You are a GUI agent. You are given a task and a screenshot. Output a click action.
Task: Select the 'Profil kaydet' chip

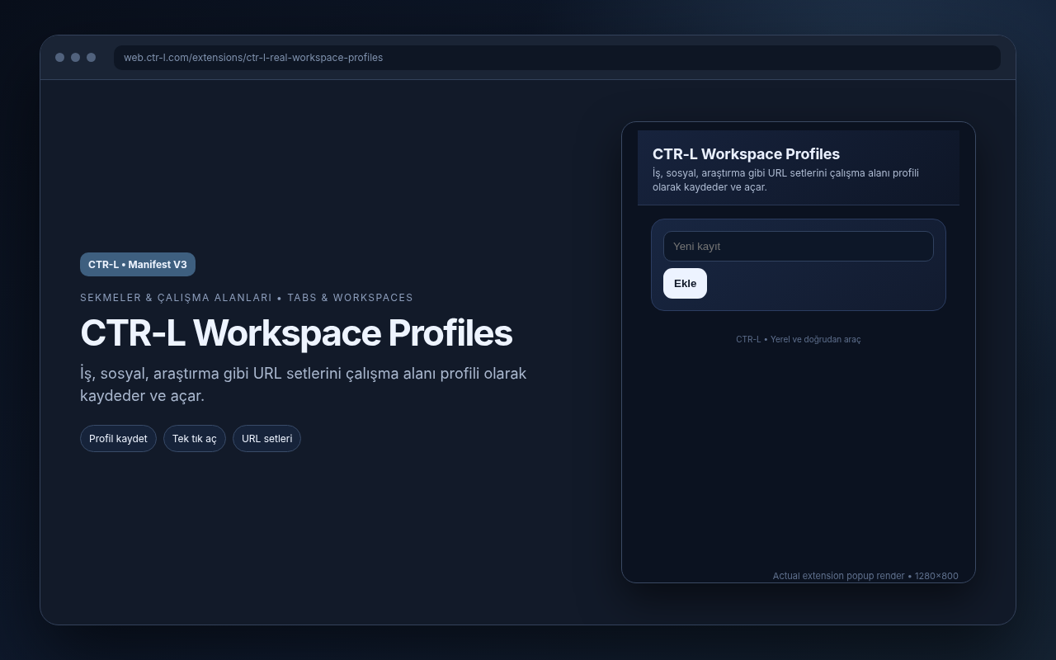click(x=118, y=438)
